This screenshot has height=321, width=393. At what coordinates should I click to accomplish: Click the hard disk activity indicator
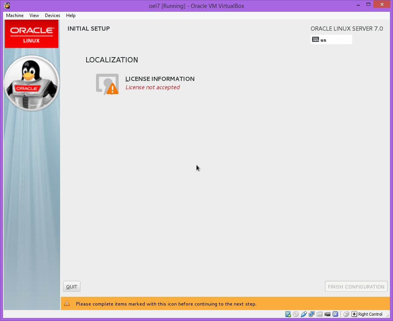tap(288, 314)
